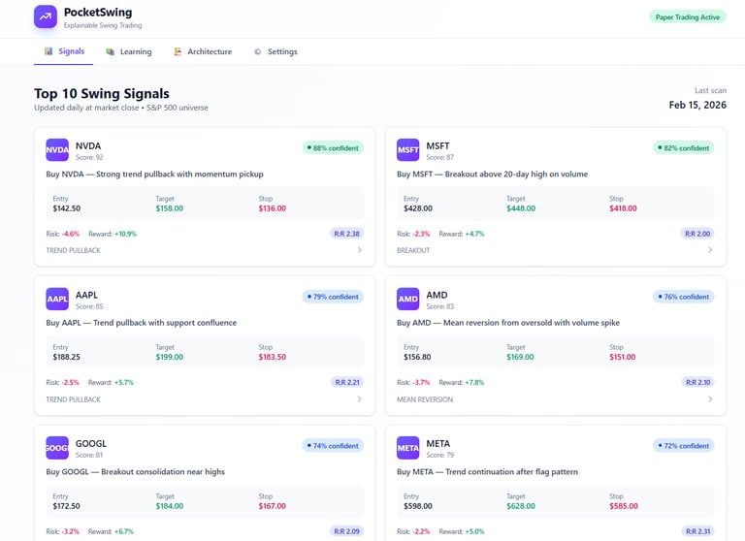The width and height of the screenshot is (745, 541).
Task: Click the GOOGL ticker icon
Action: point(57,447)
